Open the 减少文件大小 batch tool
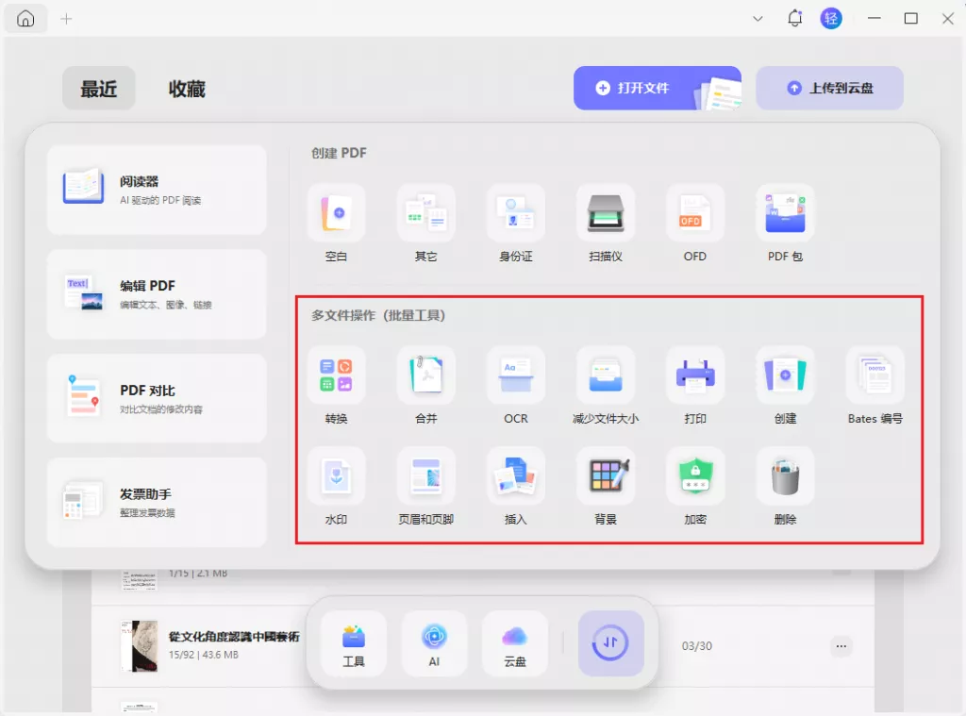This screenshot has width=966, height=716. pyautogui.click(x=606, y=375)
